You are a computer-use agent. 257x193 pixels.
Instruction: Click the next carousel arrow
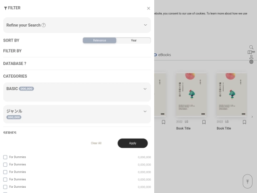coord(252,117)
